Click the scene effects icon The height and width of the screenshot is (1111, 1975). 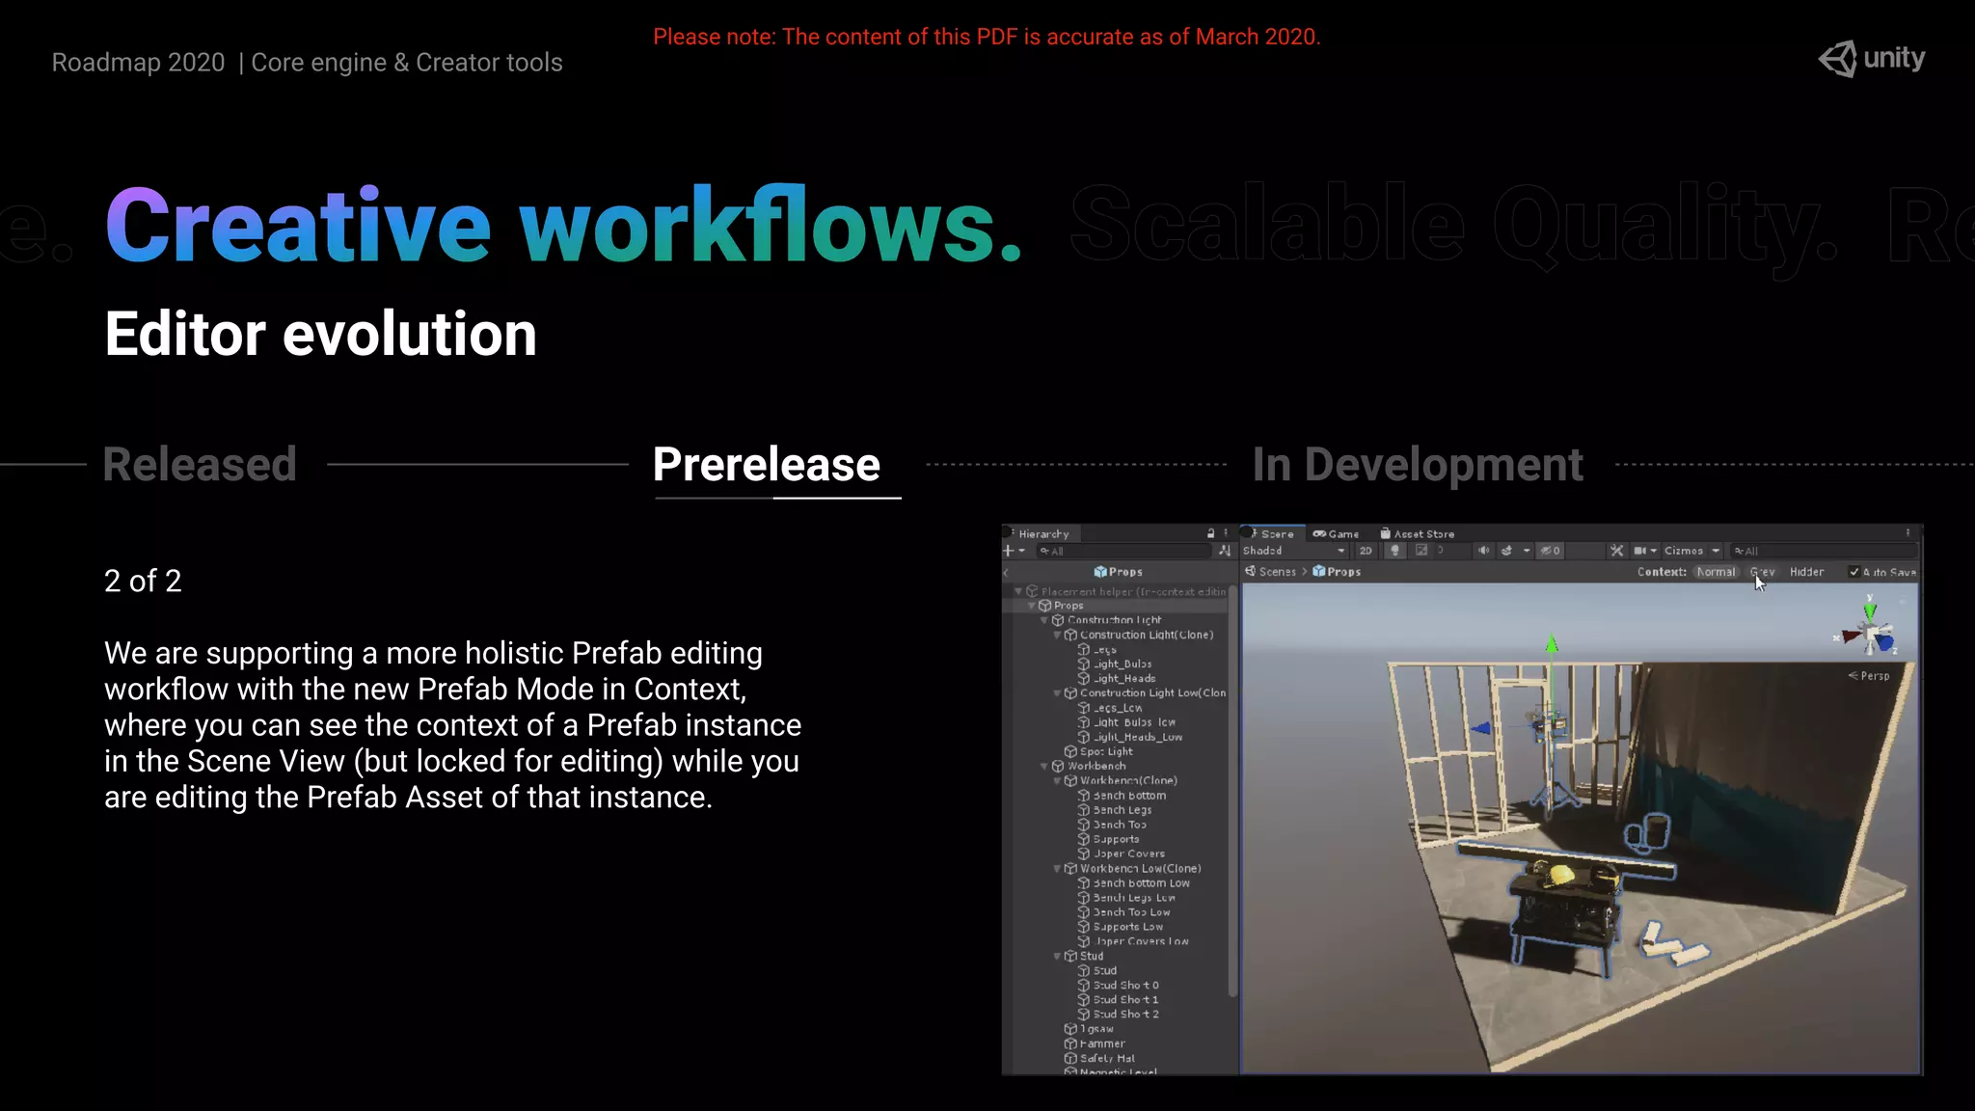1506,551
